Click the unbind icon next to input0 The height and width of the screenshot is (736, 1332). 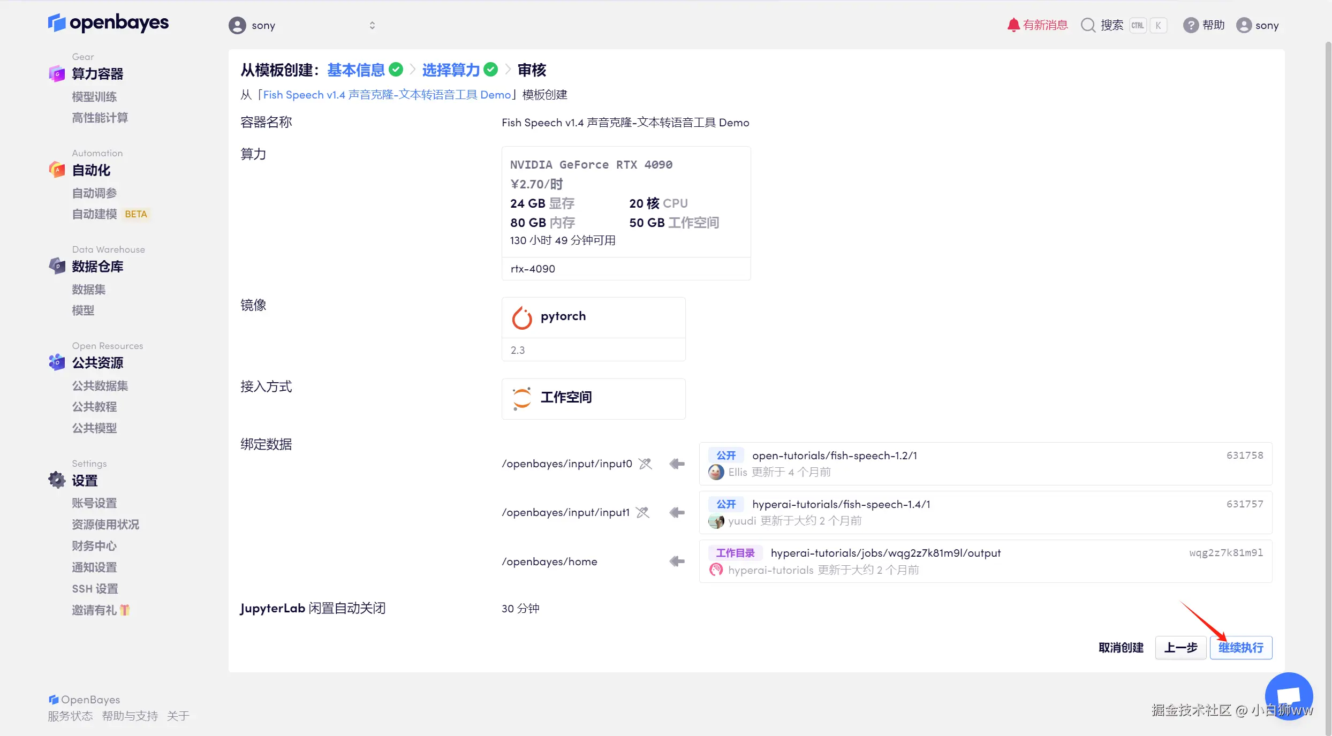646,464
